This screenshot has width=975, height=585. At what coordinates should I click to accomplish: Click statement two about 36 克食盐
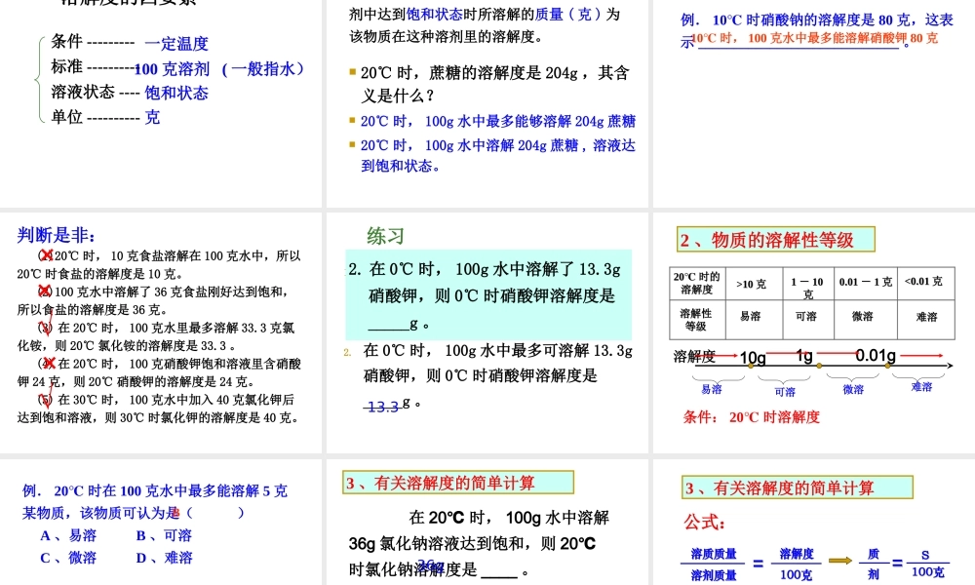[153, 300]
